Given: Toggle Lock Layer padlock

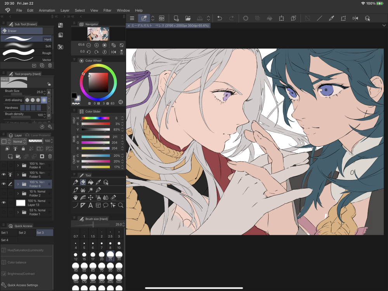Looking at the screenshot, I should tap(23, 149).
